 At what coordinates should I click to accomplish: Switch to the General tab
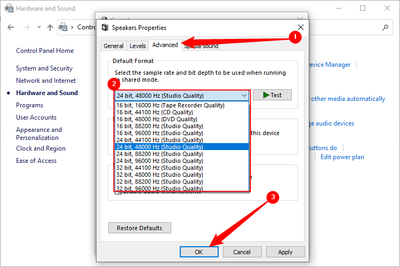114,46
